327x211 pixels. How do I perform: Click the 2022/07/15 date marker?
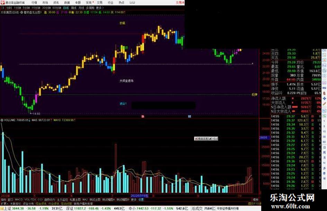click(x=139, y=196)
